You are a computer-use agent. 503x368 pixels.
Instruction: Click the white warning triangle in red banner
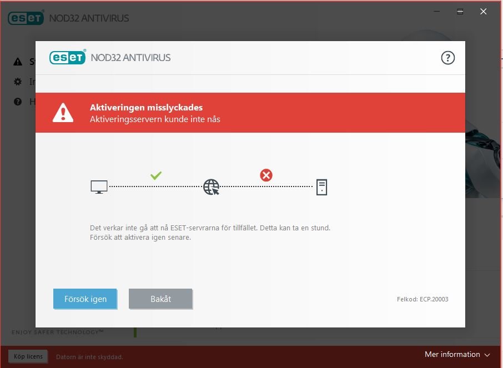pos(63,113)
